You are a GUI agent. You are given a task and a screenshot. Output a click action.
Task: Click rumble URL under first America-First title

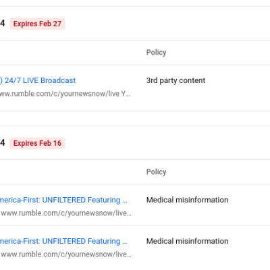[x=66, y=213]
